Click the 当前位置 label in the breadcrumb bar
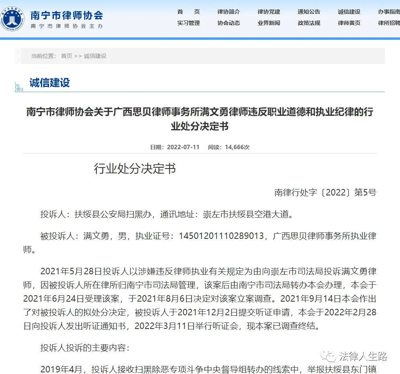The width and height of the screenshot is (400, 374). pos(43,56)
